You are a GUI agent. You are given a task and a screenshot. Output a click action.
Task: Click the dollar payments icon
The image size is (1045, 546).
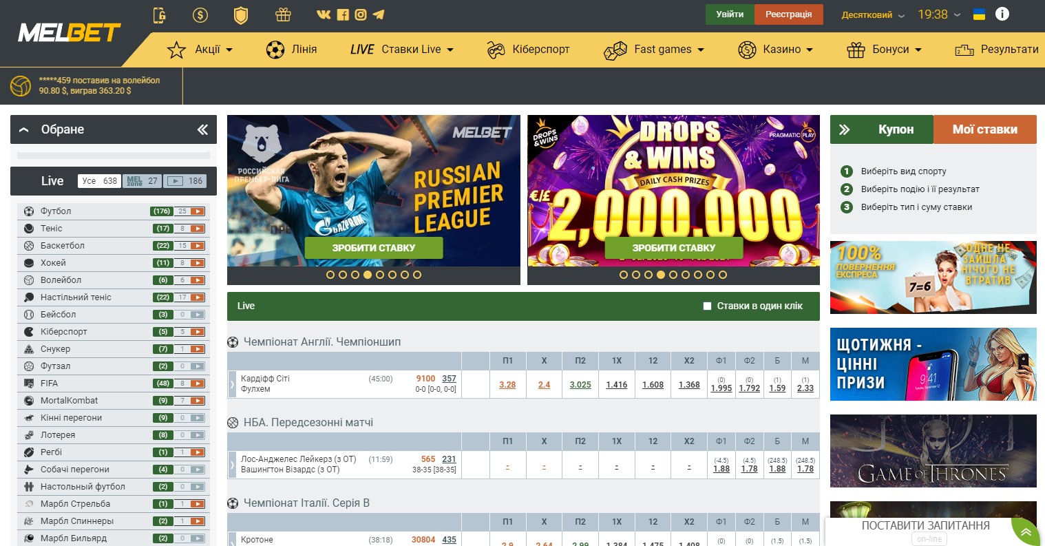pos(200,14)
